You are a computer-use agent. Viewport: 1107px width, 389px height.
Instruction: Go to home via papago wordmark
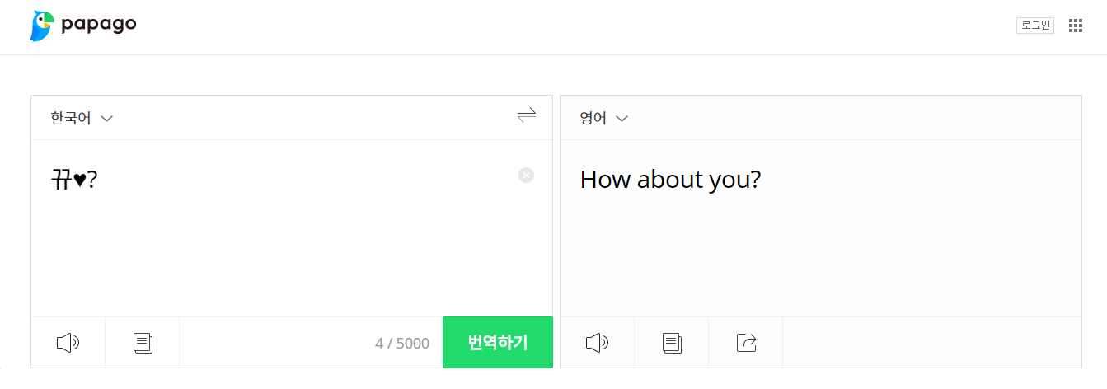pyautogui.click(x=99, y=25)
